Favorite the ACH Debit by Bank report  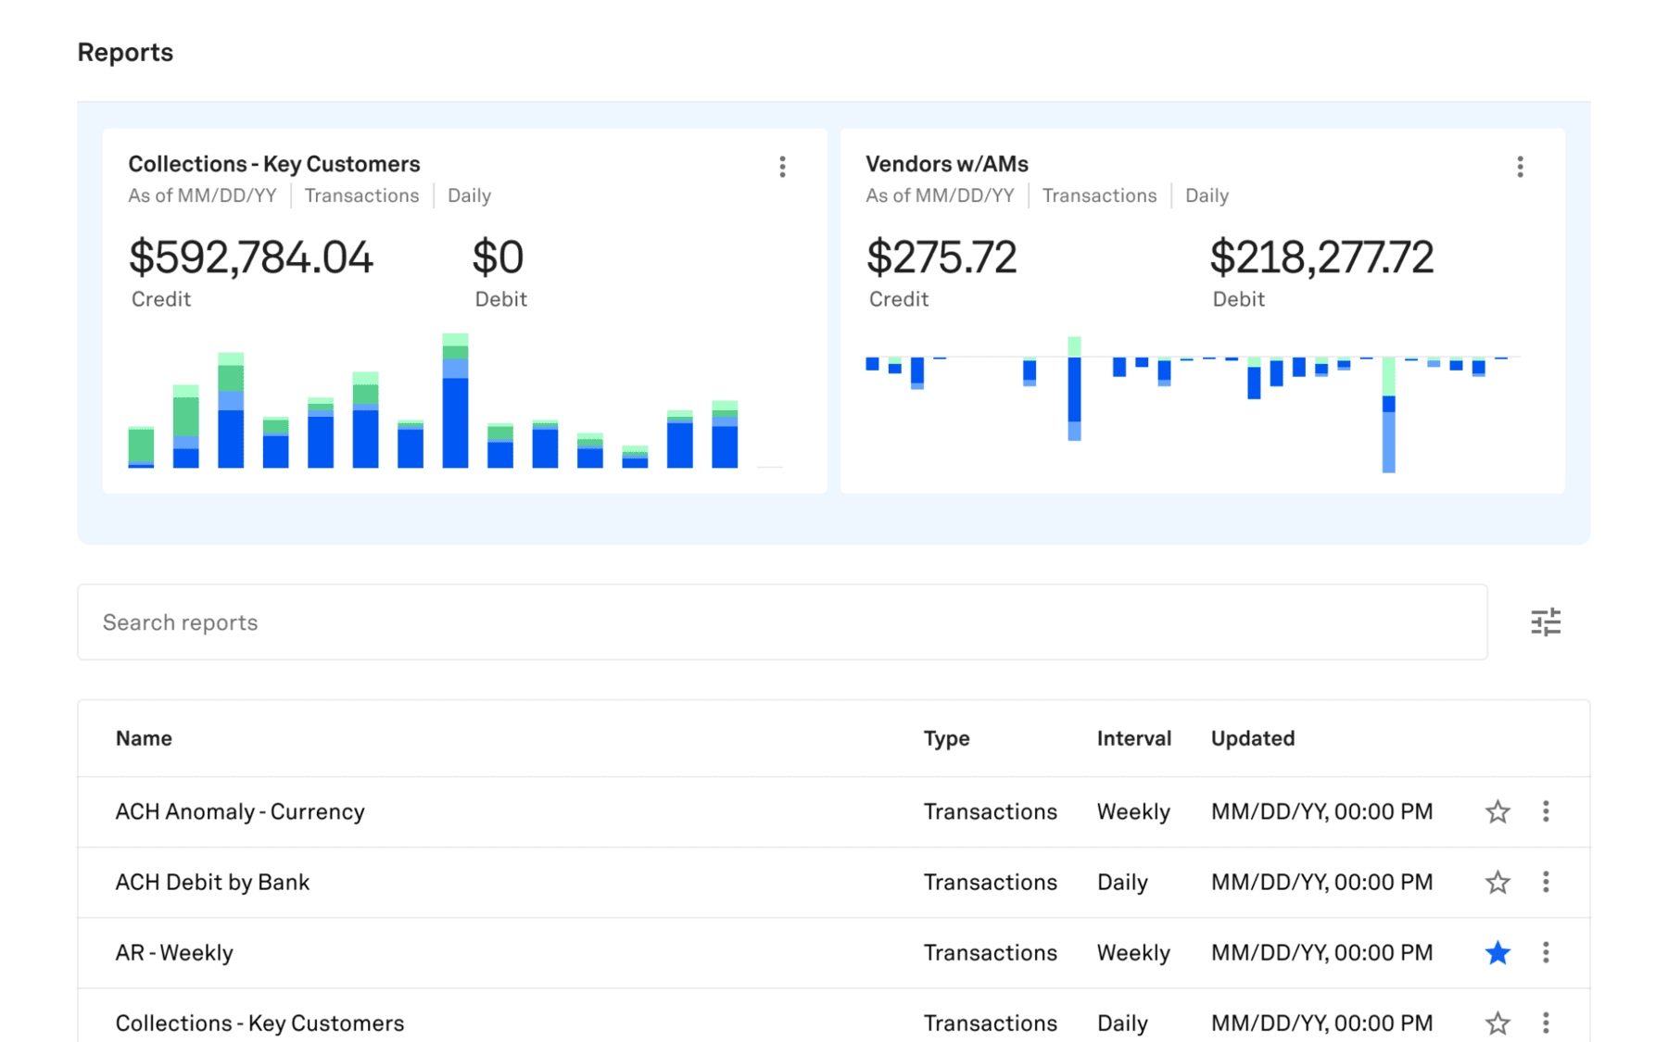pyautogui.click(x=1497, y=882)
